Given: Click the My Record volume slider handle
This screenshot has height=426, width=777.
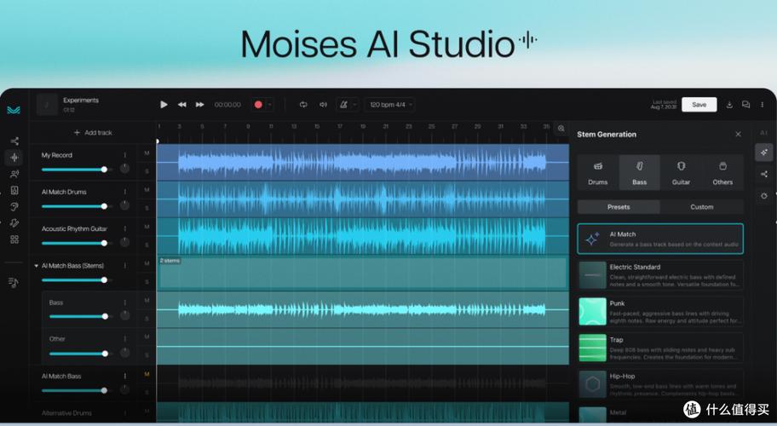Looking at the screenshot, I should [x=104, y=170].
